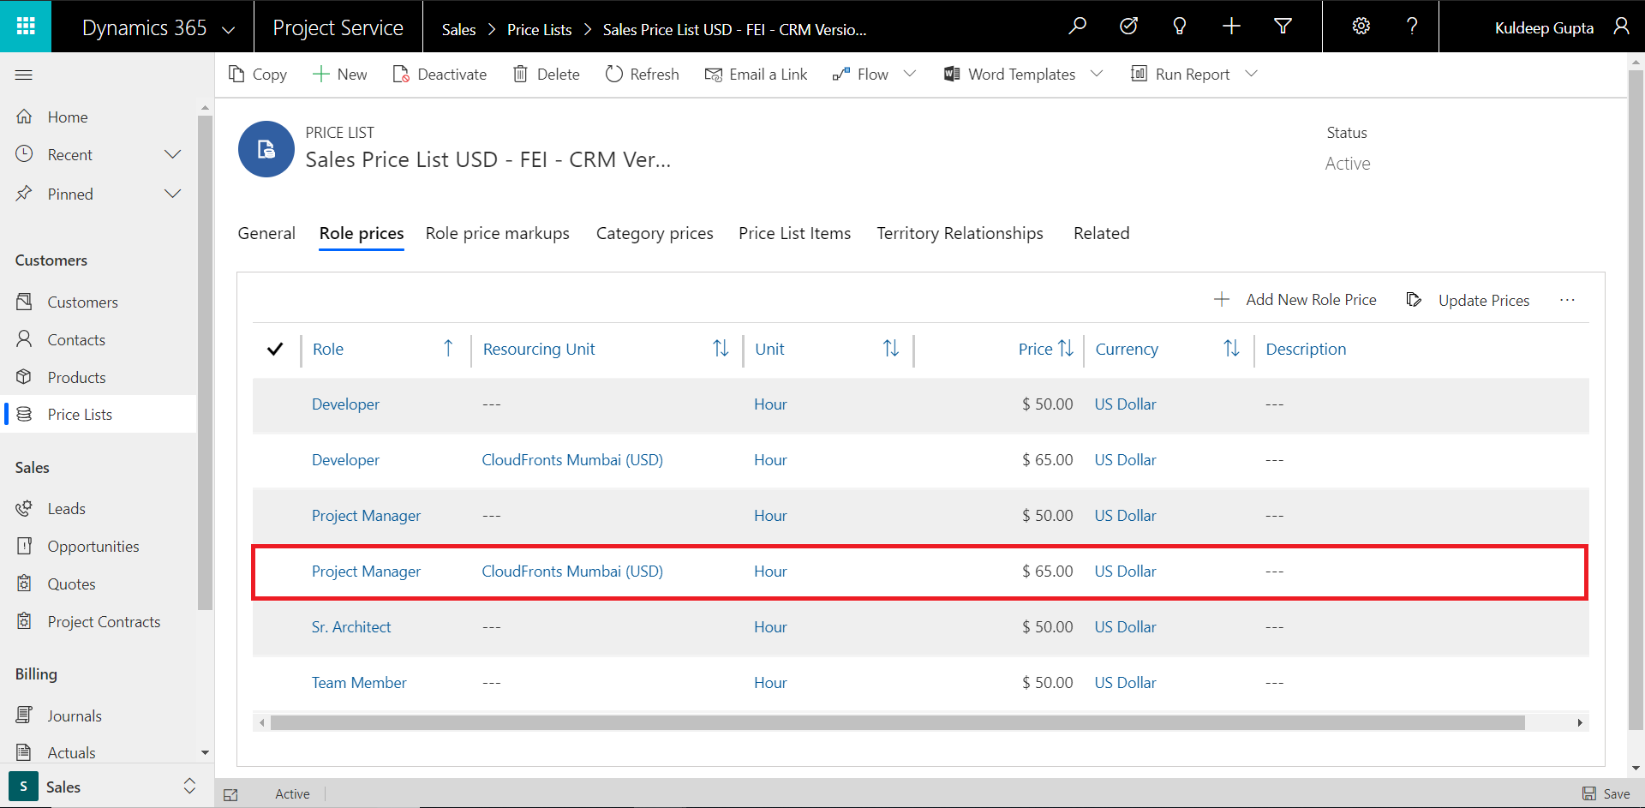Open the Sr. Architect role link
Viewport: 1645px width, 808px height.
tap(351, 627)
